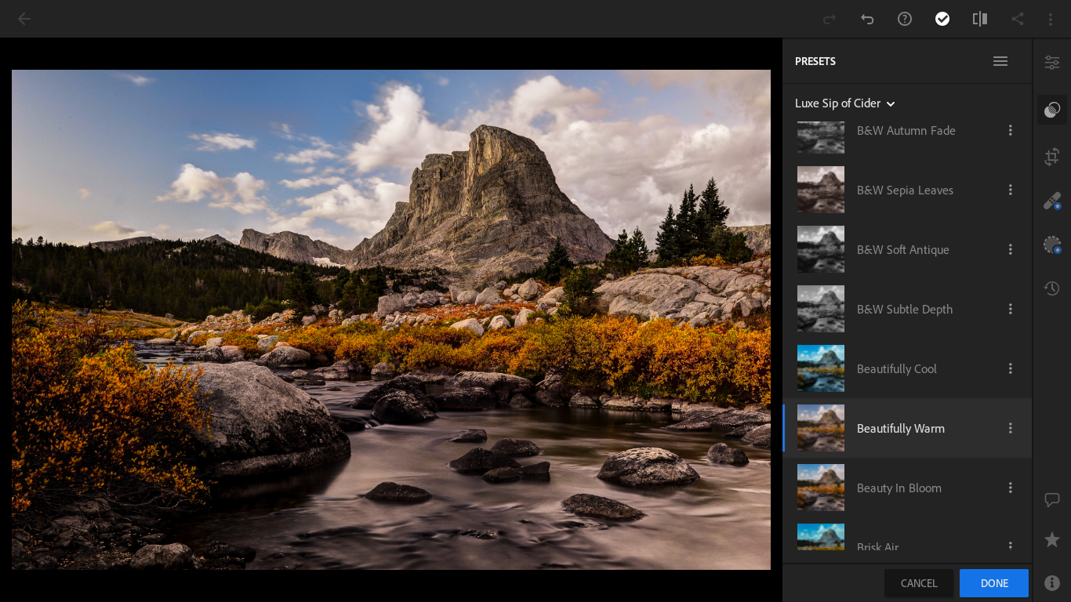Select the Crop and rotate tool
The width and height of the screenshot is (1071, 602).
1052,157
